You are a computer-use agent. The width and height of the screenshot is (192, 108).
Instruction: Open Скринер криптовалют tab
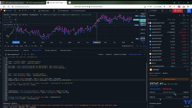[12, 50]
